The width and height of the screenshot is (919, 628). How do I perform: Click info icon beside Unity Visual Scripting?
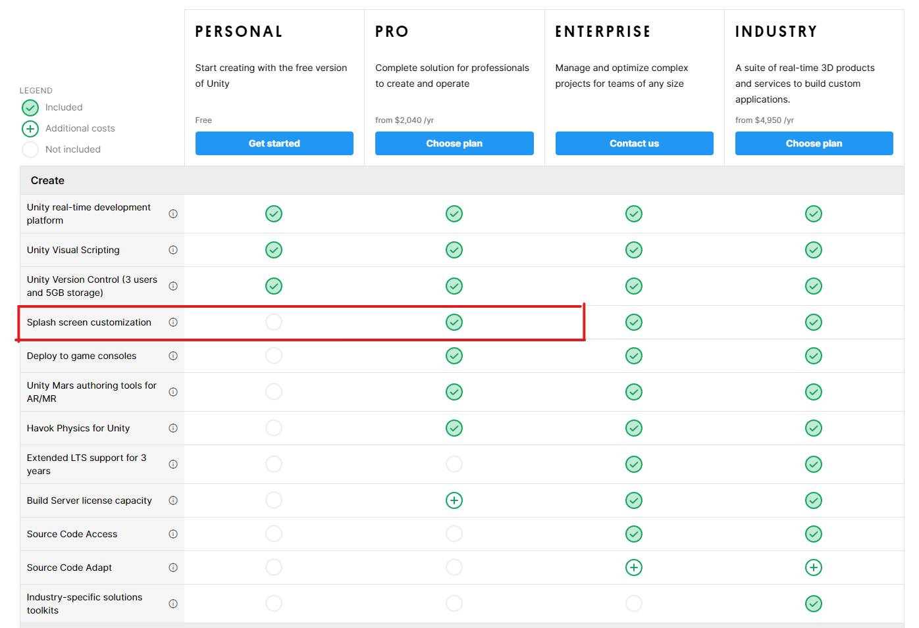[x=173, y=250]
